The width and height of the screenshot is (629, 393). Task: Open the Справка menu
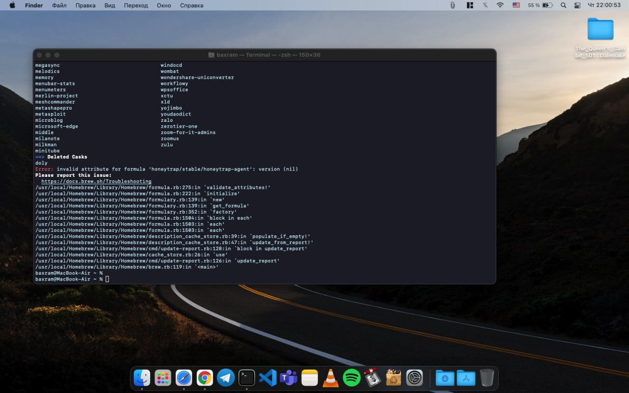click(x=192, y=5)
